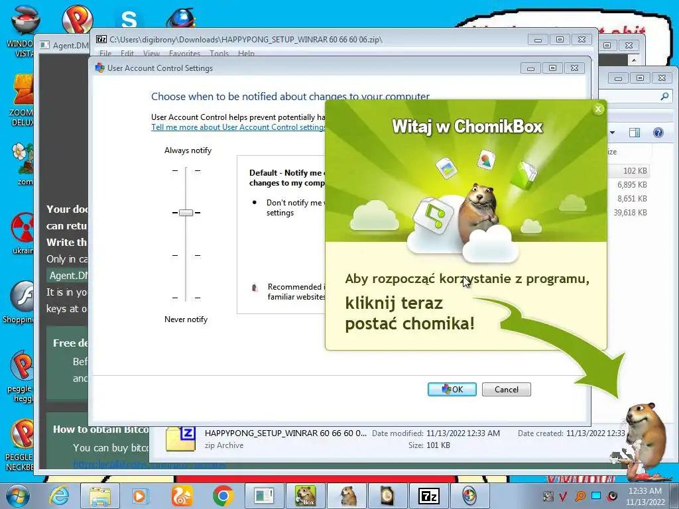
Task: Click the scroll-up arrow in the Agent.DM window
Action: click(634, 60)
